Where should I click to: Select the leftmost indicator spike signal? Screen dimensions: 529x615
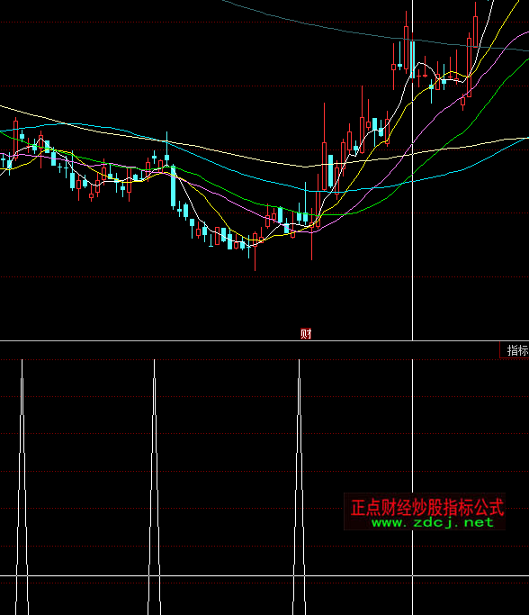point(22,486)
